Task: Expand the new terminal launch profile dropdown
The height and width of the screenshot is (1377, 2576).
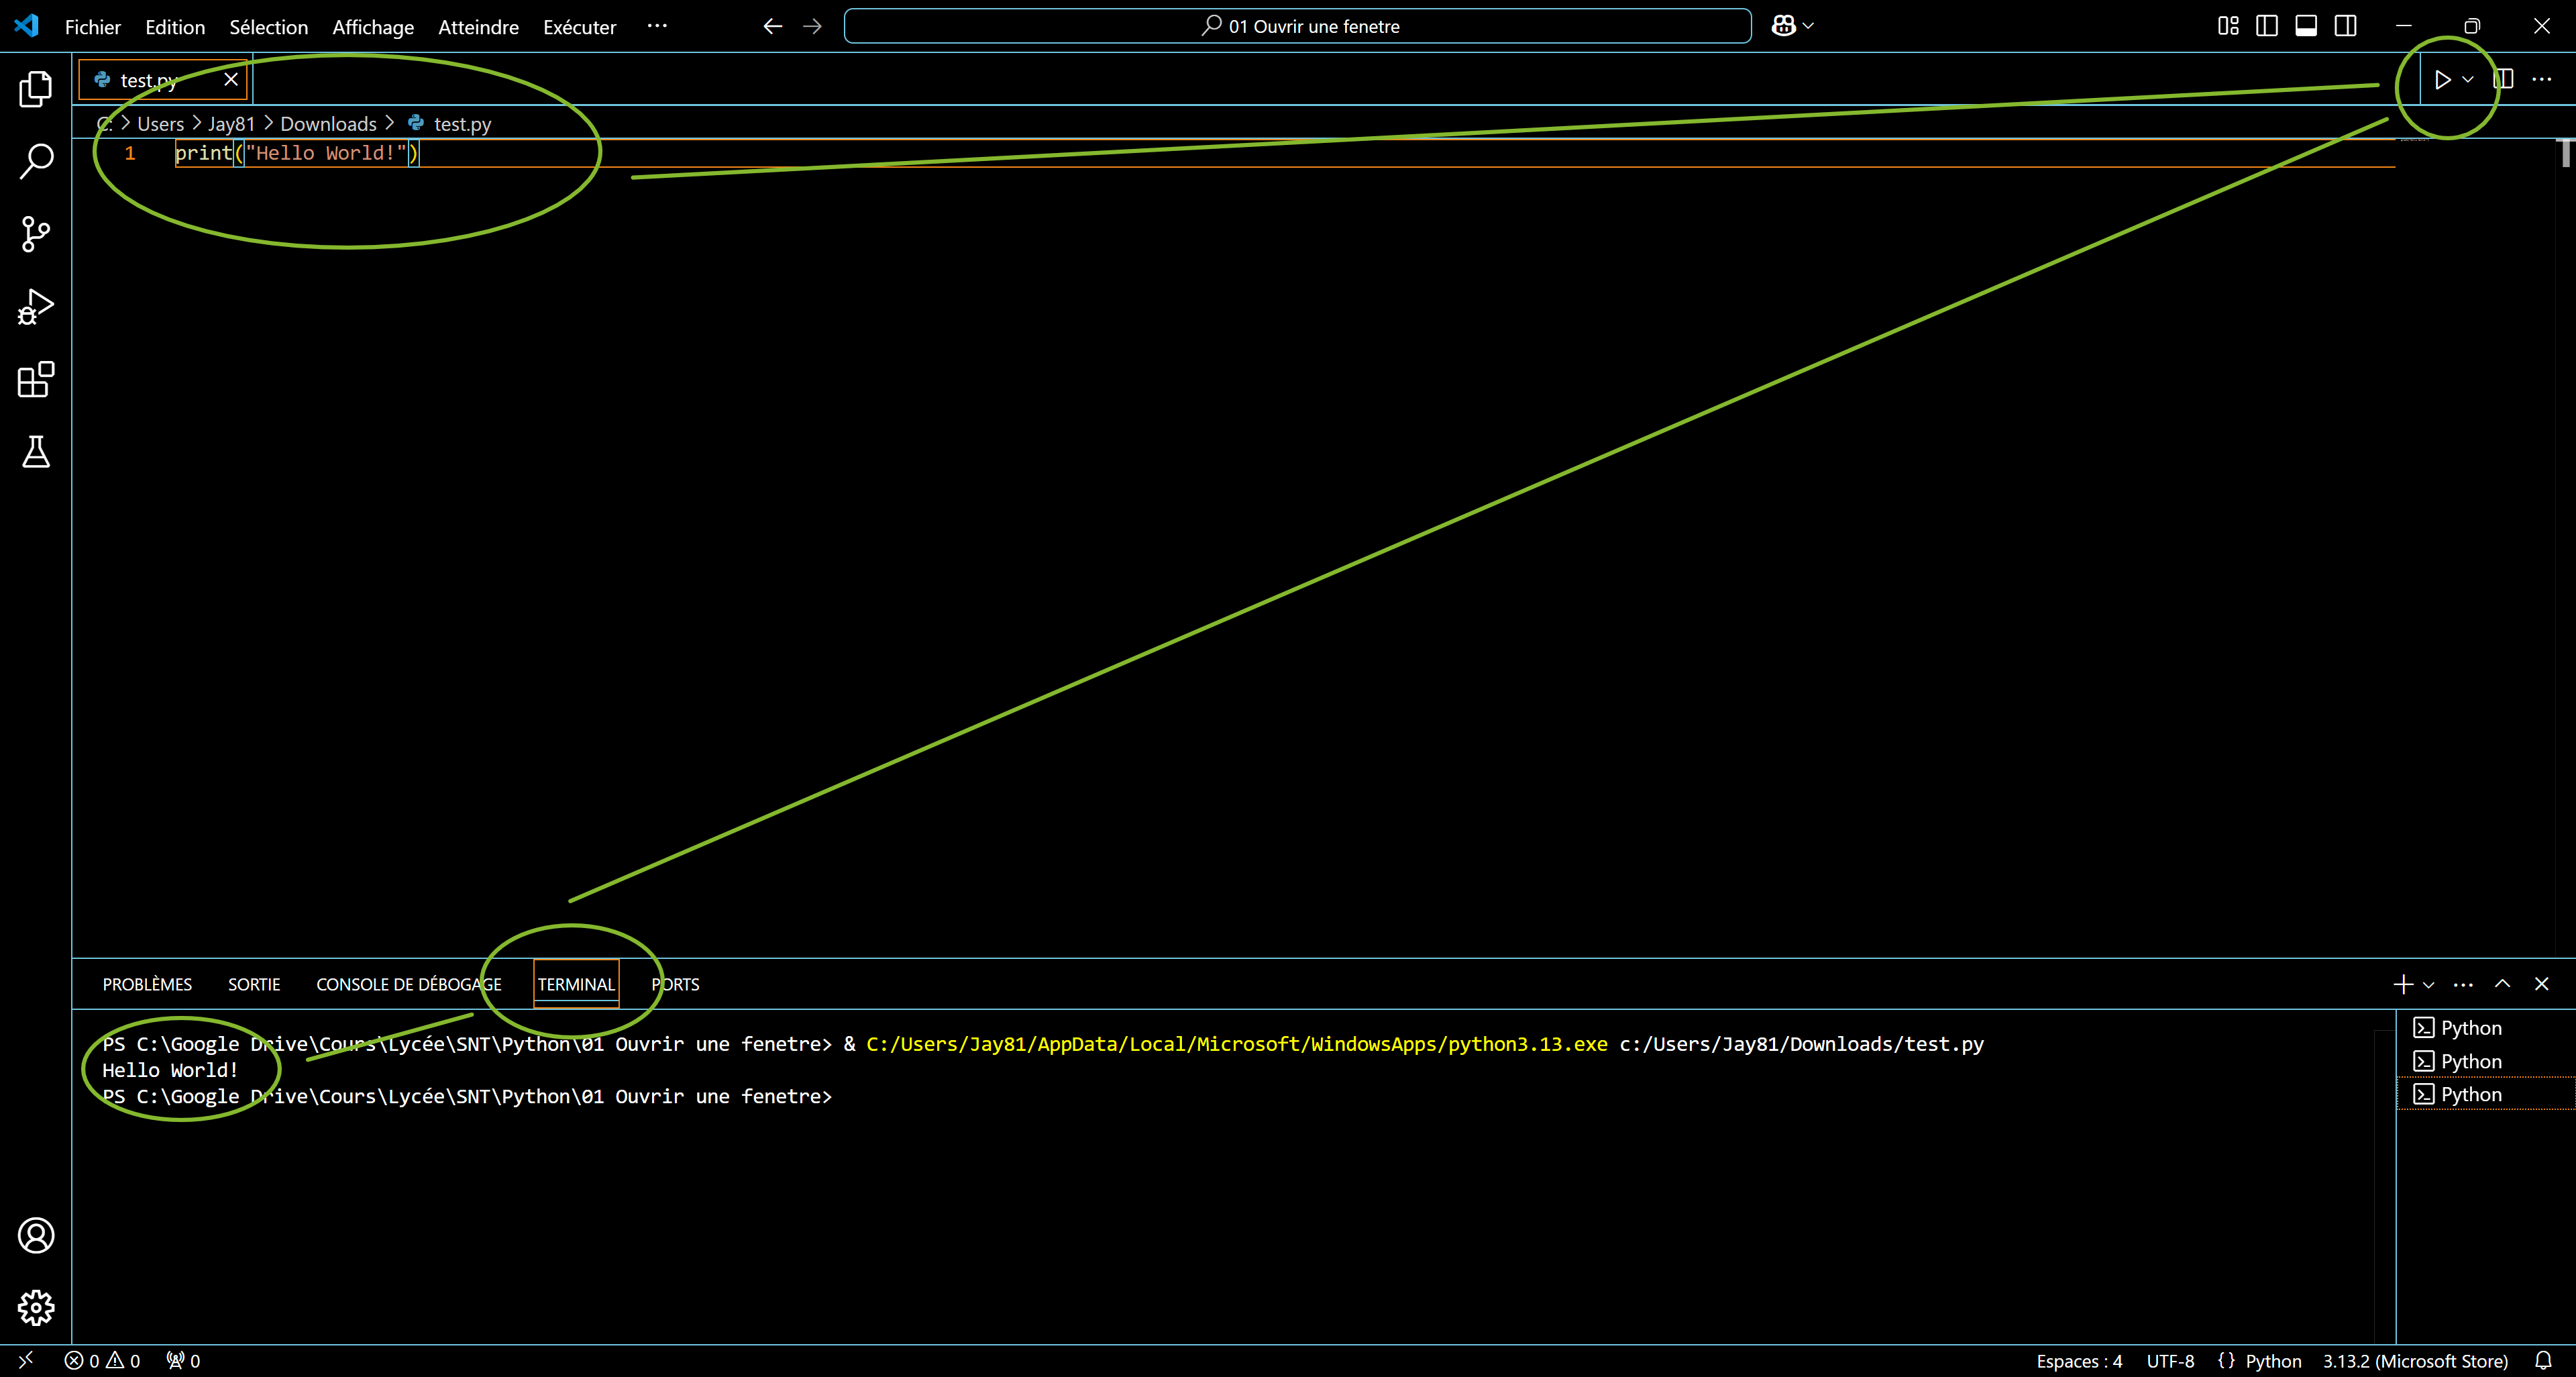Action: [x=2428, y=985]
